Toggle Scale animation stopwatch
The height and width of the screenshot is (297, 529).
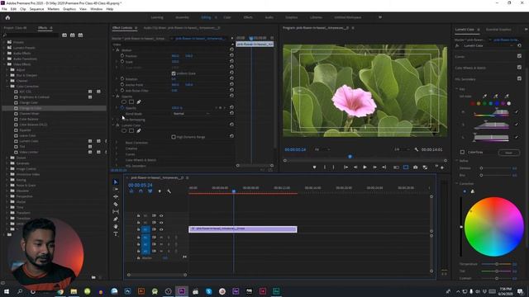(x=122, y=62)
